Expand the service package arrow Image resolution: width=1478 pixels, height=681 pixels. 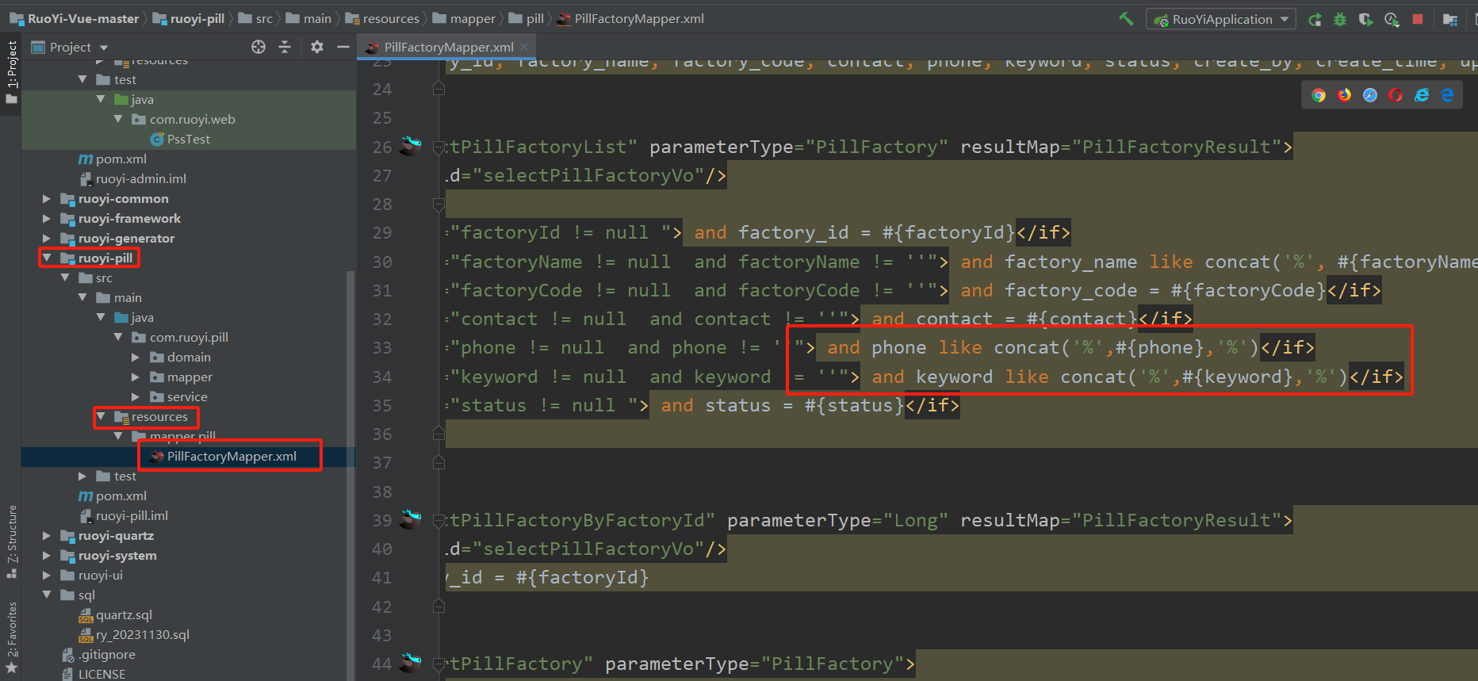pos(136,396)
